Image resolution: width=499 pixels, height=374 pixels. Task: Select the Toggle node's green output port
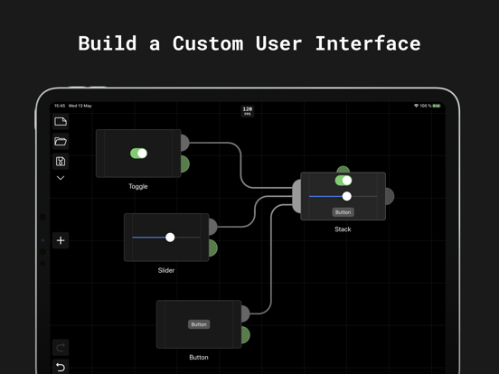[185, 164]
